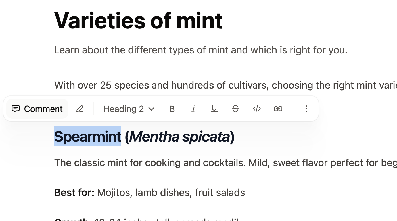Toggle underline on the selected word

214,109
